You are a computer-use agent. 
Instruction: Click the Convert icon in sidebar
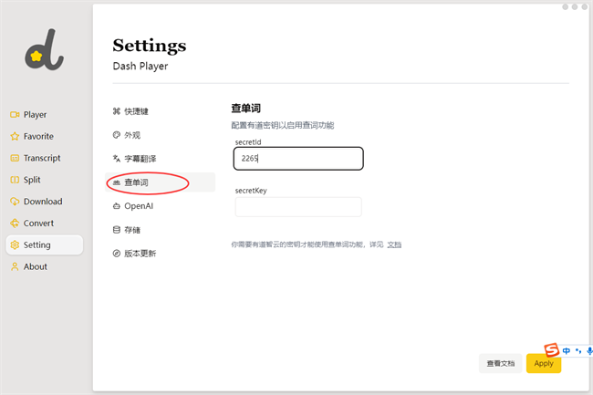click(x=15, y=223)
